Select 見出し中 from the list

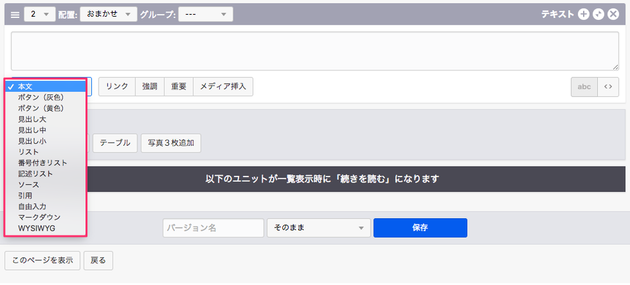pos(46,130)
